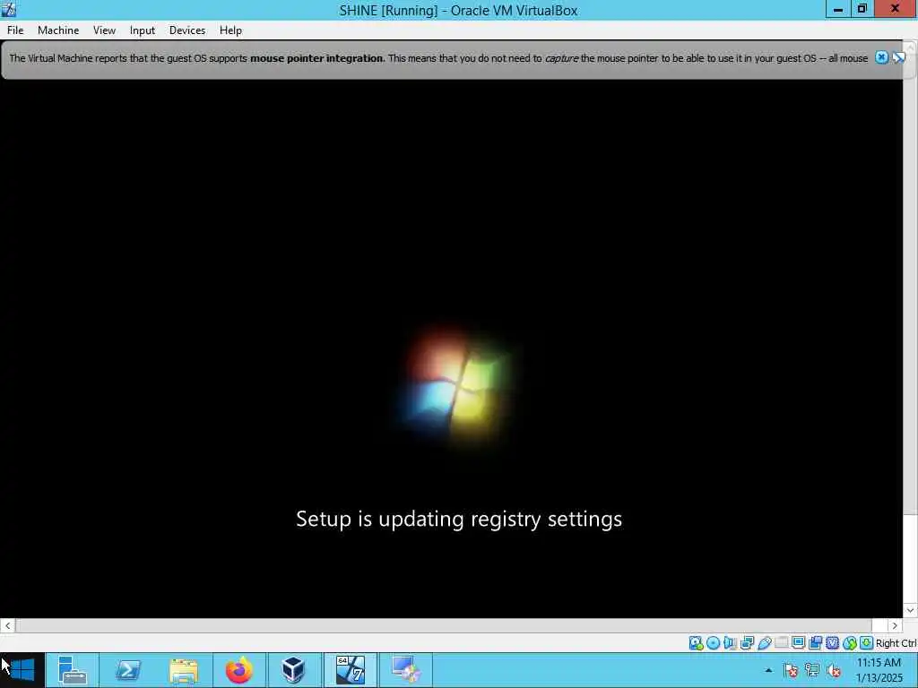Launch Firefox from the taskbar

pyautogui.click(x=238, y=670)
